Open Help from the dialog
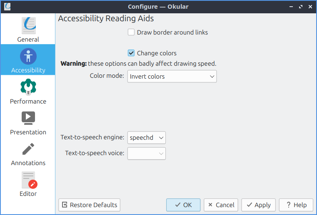Screen dimensions: 317x215 pos(296,205)
